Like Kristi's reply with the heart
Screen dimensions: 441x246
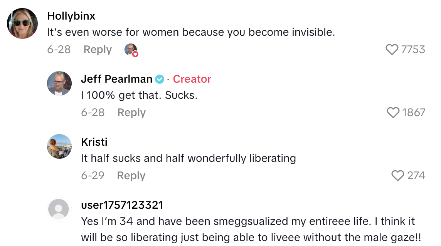397,176
